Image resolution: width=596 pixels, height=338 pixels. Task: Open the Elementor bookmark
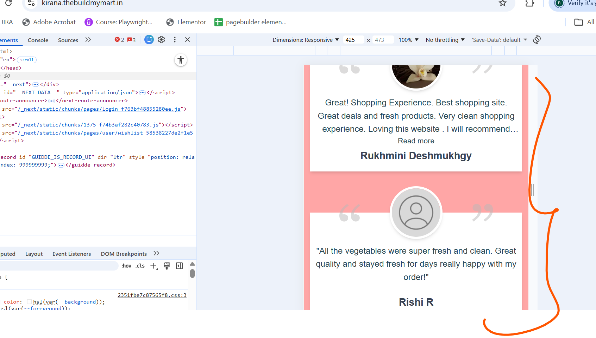coord(186,22)
